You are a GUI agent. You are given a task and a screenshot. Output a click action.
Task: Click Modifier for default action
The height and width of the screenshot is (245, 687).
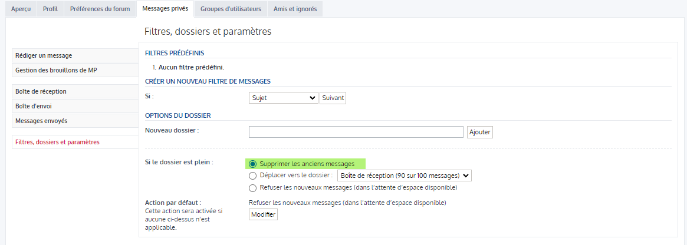point(263,215)
